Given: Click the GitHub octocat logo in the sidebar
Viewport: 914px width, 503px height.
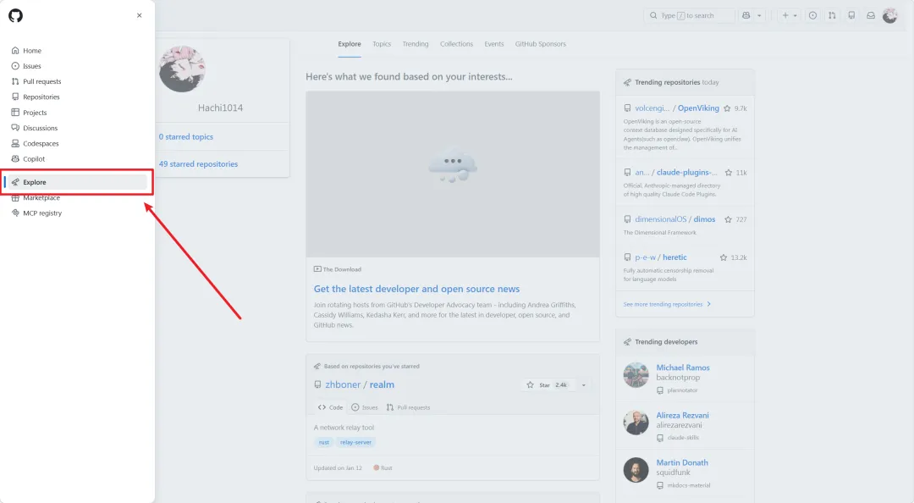Looking at the screenshot, I should (16, 16).
